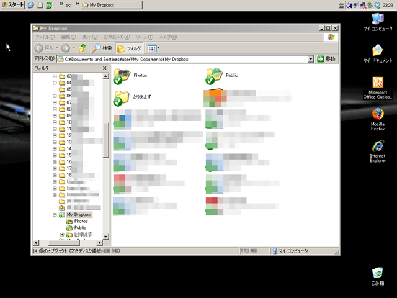
Task: Open the address bar dropdown arrow
Action: pos(311,59)
